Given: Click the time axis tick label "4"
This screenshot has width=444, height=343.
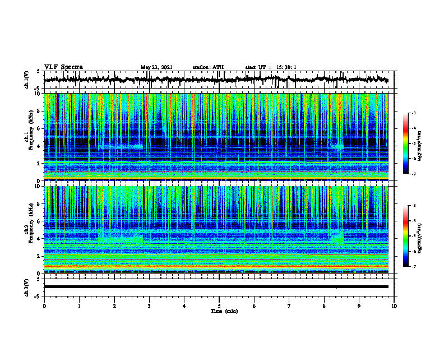Looking at the screenshot, I should click(184, 306).
